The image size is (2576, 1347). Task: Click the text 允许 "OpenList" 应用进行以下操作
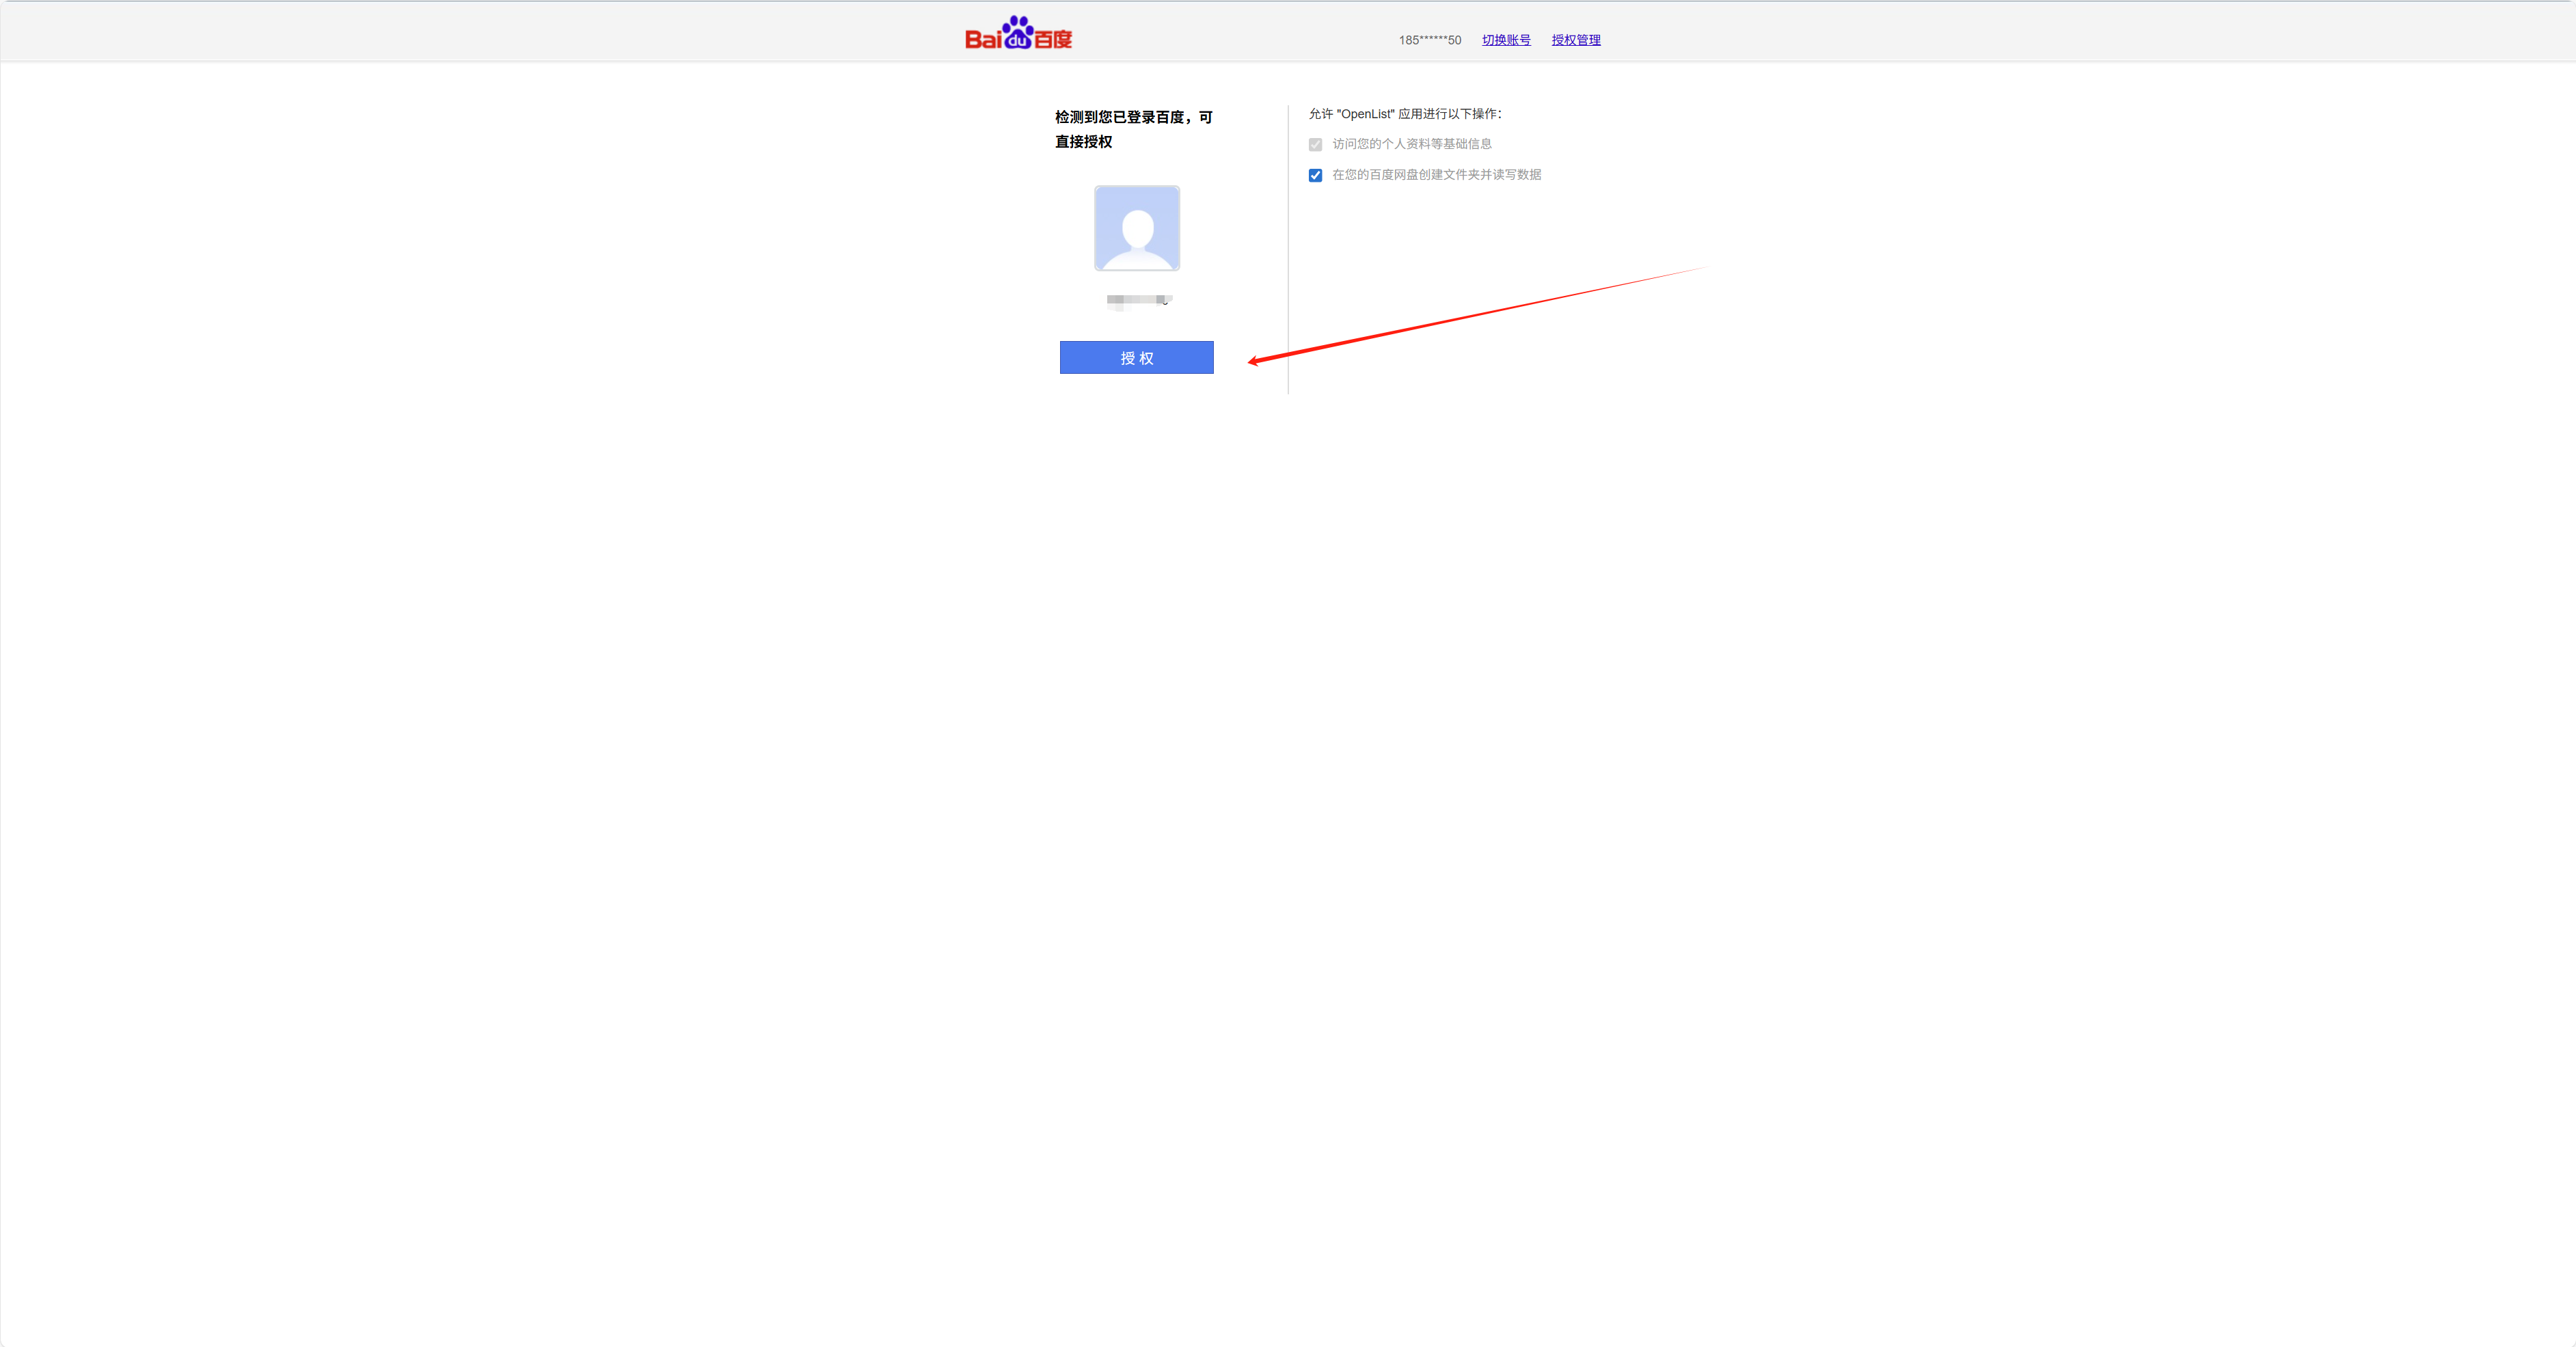[1405, 114]
